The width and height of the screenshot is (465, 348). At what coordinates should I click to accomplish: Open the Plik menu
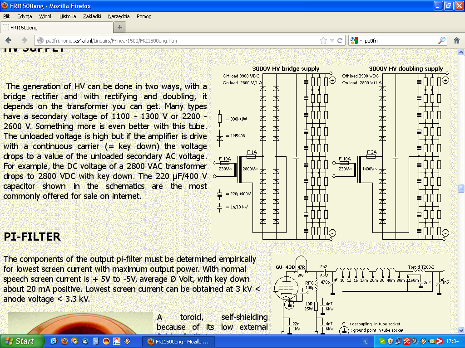tap(7, 16)
